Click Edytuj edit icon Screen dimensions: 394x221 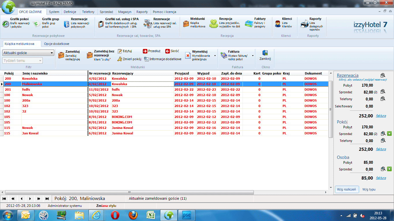[120, 51]
